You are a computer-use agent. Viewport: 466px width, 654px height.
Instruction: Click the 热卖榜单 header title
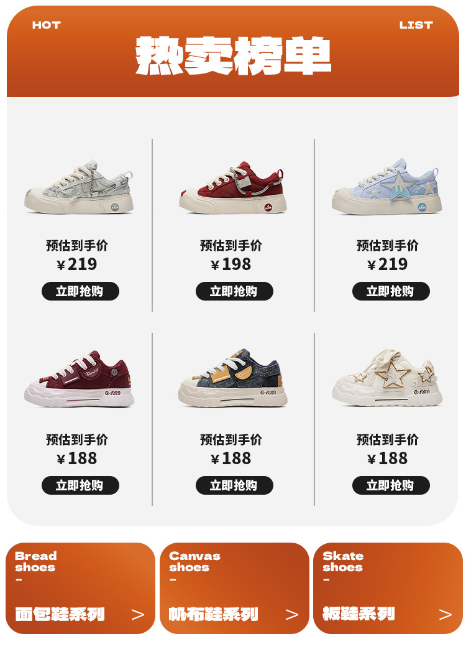(x=233, y=55)
